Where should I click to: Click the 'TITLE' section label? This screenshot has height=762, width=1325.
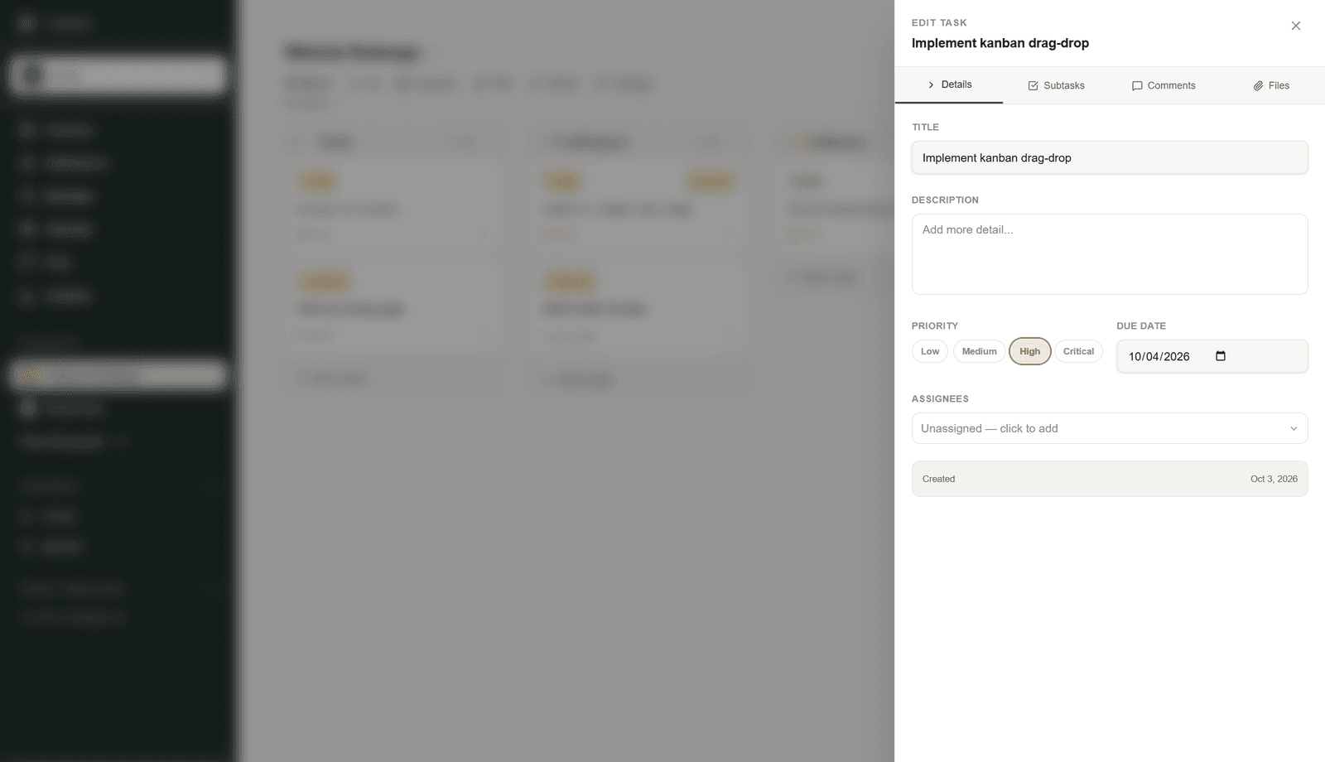(925, 128)
